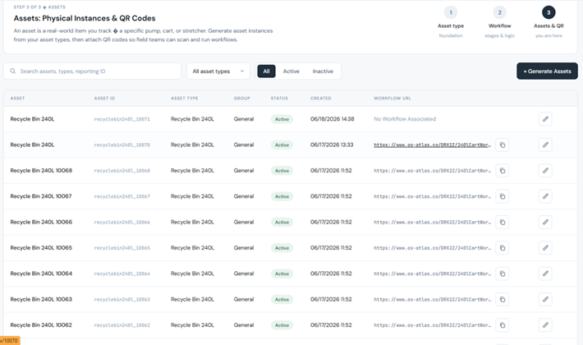Edit the Recycle Bin 240L 10066 row
583x345 pixels.
tap(545, 222)
